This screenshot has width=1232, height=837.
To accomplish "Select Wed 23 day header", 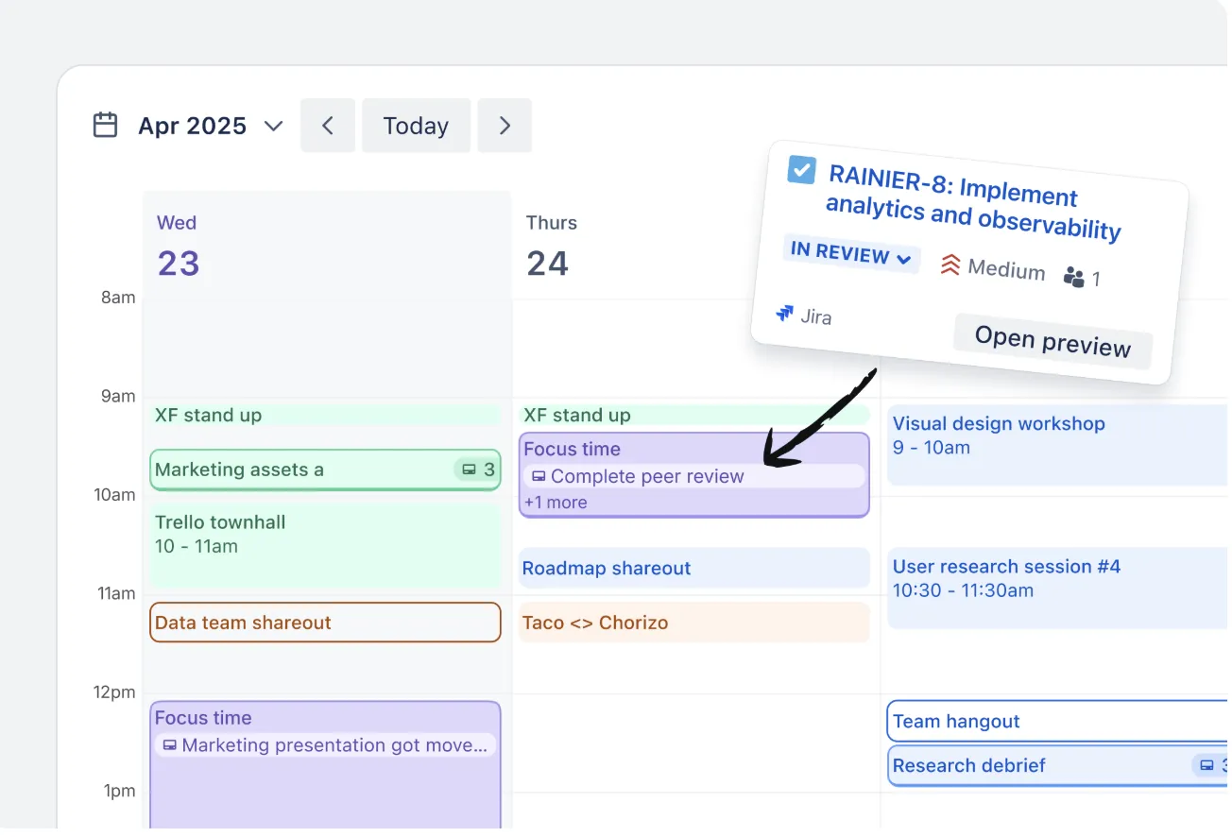I will click(x=179, y=247).
